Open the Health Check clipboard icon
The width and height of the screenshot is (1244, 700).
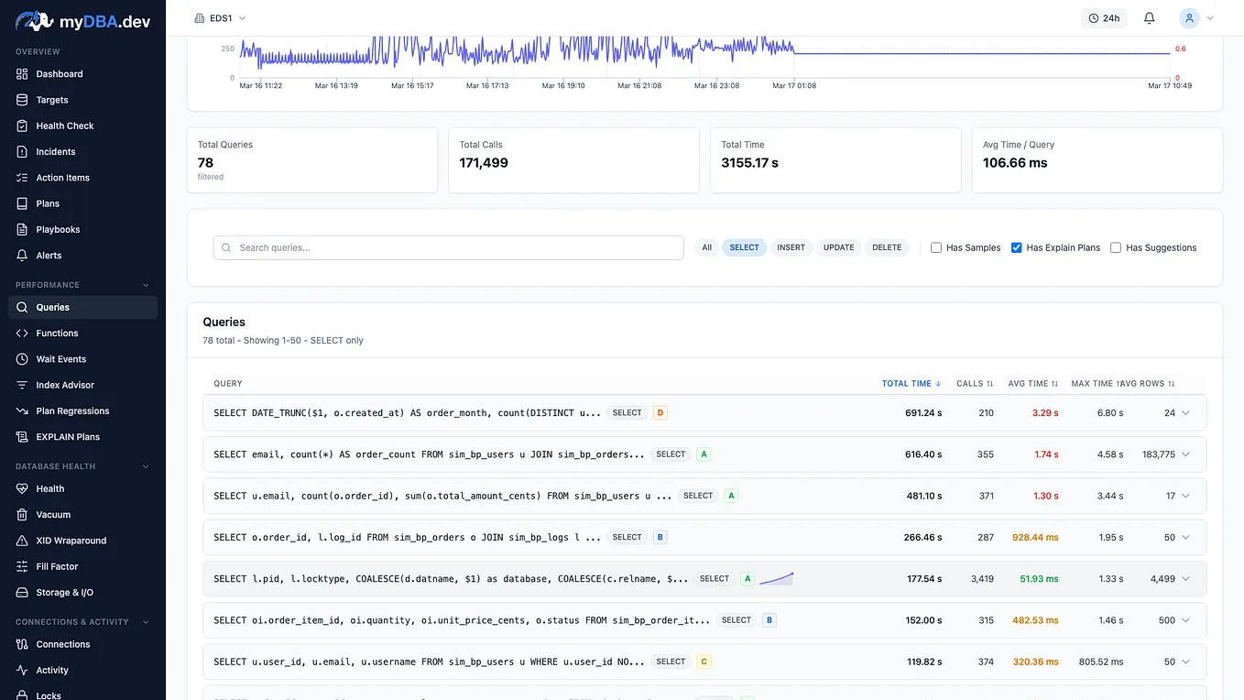click(x=22, y=126)
